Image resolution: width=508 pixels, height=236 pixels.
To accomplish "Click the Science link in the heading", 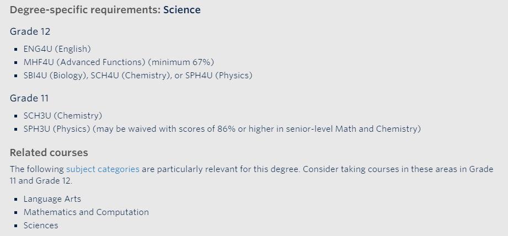I will (x=182, y=10).
